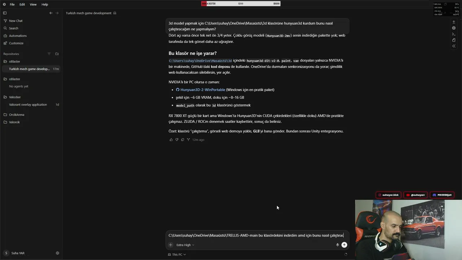The height and width of the screenshot is (260, 462).
Task: Collapse the right panel with double chevron
Action: (x=454, y=46)
